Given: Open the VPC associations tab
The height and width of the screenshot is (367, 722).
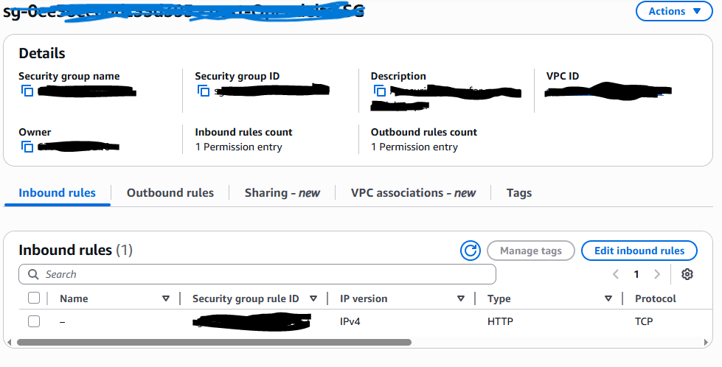Looking at the screenshot, I should [413, 193].
